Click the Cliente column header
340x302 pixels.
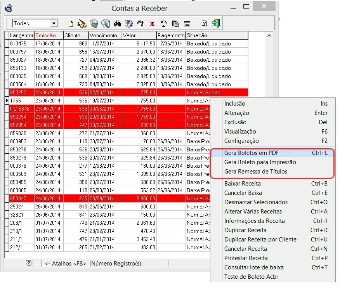(x=76, y=35)
